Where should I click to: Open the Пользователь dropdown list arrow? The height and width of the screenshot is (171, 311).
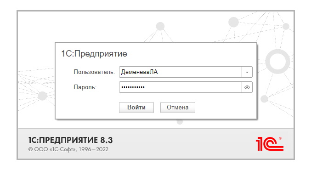coord(247,72)
